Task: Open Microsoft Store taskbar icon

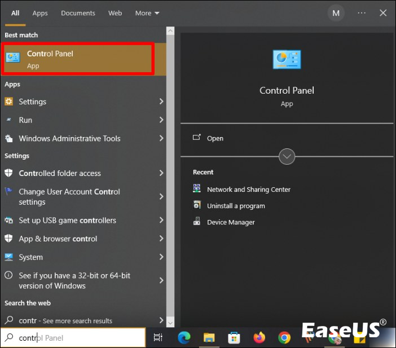Action: (234, 337)
